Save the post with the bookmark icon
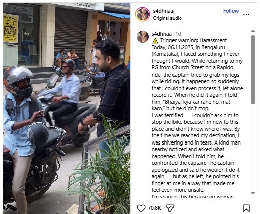The height and width of the screenshot is (214, 260). coord(246,208)
